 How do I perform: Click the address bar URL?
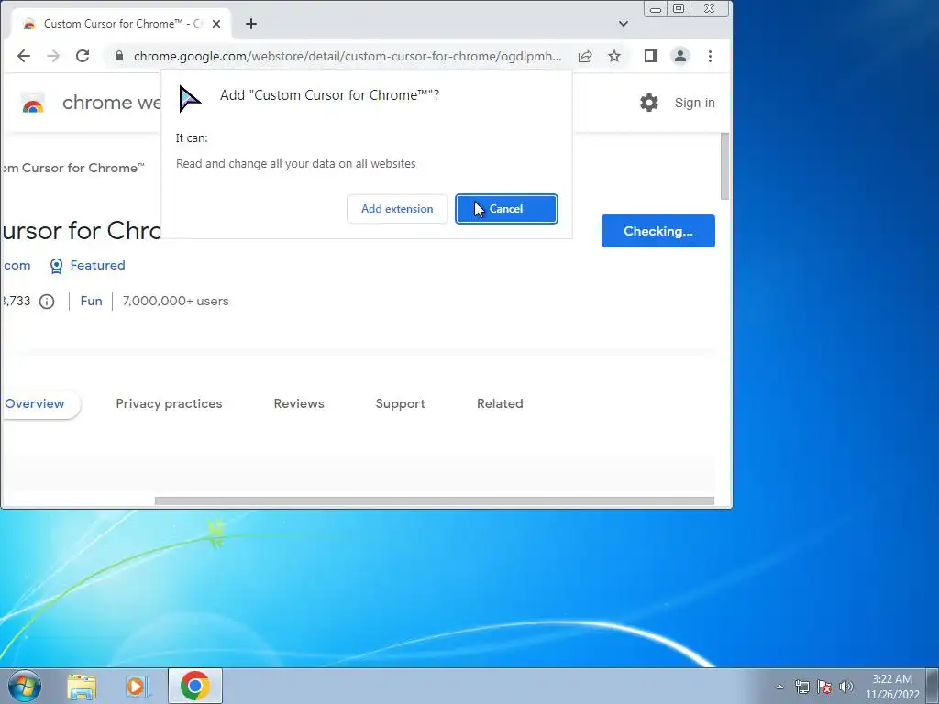click(x=348, y=56)
